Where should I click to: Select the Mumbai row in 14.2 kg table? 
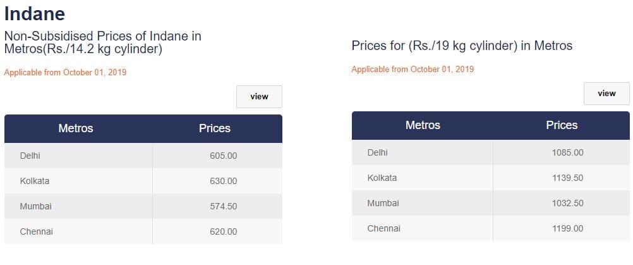click(143, 206)
